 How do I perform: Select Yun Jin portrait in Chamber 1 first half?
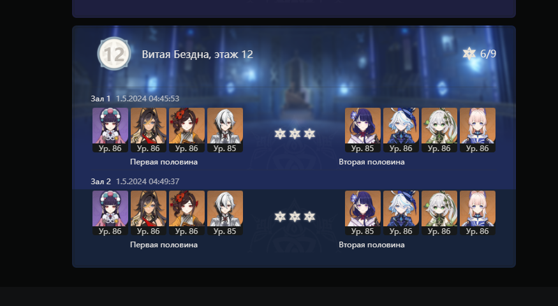click(110, 130)
